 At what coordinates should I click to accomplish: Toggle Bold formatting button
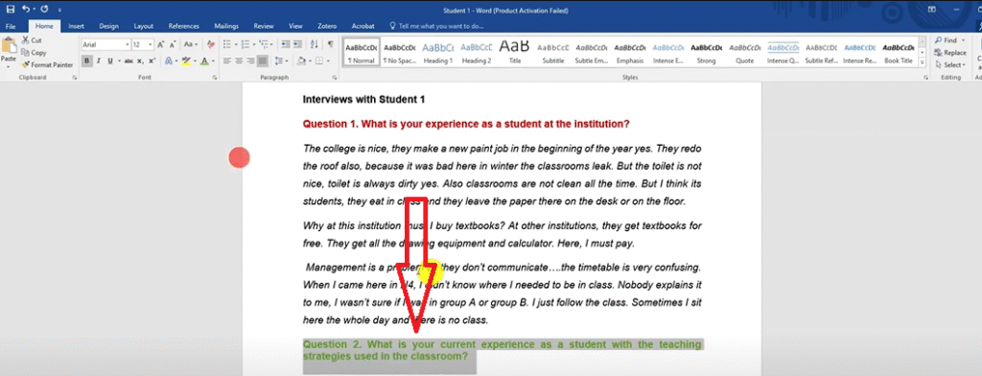[87, 60]
